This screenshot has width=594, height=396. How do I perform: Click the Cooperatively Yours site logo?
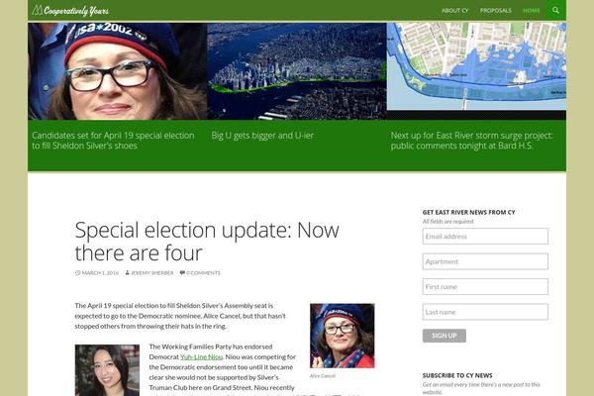[x=70, y=11]
